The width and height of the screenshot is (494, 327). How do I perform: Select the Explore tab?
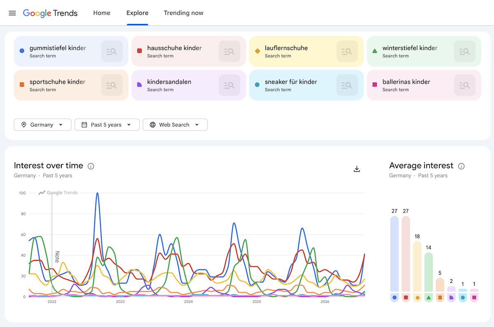(x=137, y=13)
